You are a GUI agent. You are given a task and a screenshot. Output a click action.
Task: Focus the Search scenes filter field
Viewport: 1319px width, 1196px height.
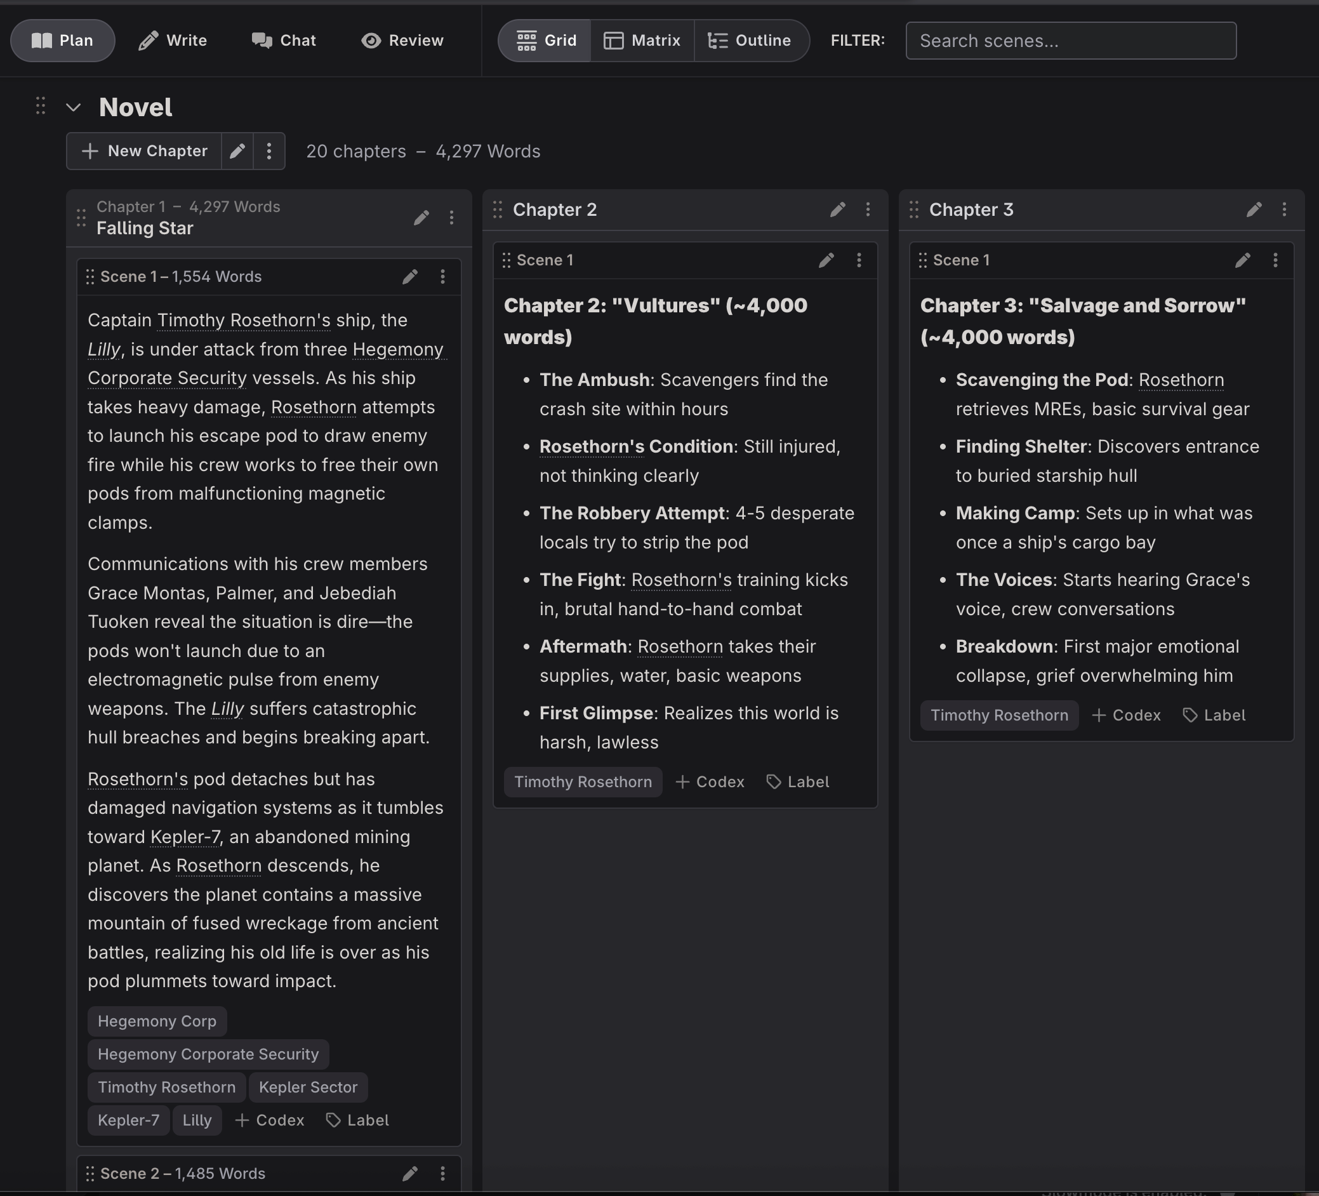click(x=1070, y=41)
